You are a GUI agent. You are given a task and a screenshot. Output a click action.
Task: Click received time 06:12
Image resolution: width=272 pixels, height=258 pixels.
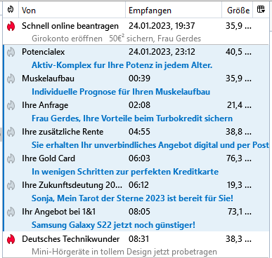(138, 185)
